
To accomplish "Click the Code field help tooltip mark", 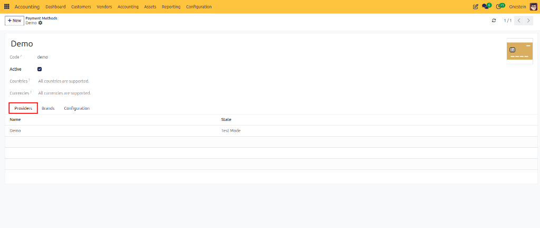I will click(x=21, y=56).
